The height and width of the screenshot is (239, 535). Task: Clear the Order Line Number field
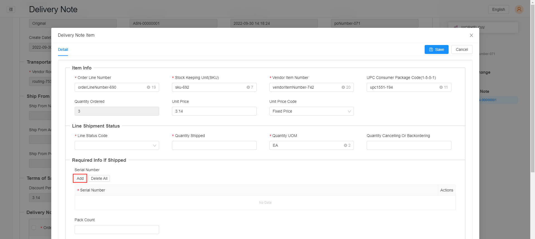point(149,87)
